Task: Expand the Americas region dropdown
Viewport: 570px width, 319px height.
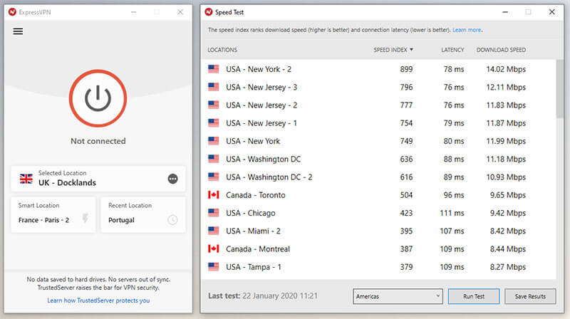Action: click(x=398, y=296)
